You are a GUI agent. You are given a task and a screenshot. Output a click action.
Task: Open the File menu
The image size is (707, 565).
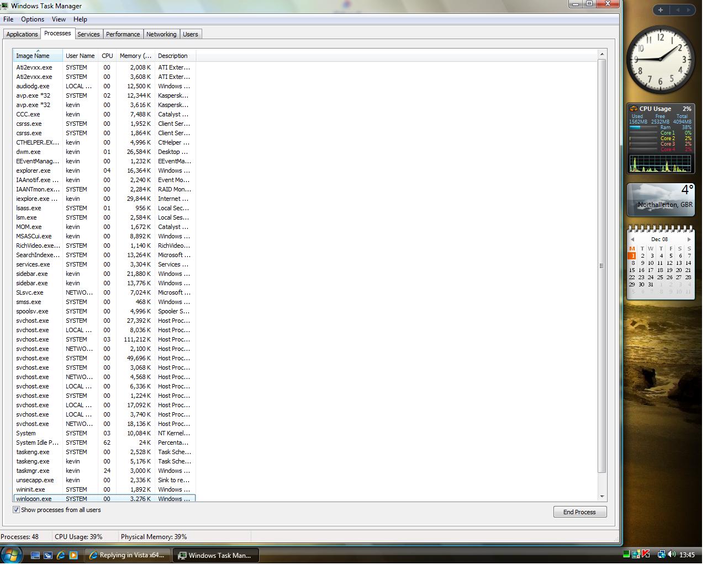tap(8, 19)
